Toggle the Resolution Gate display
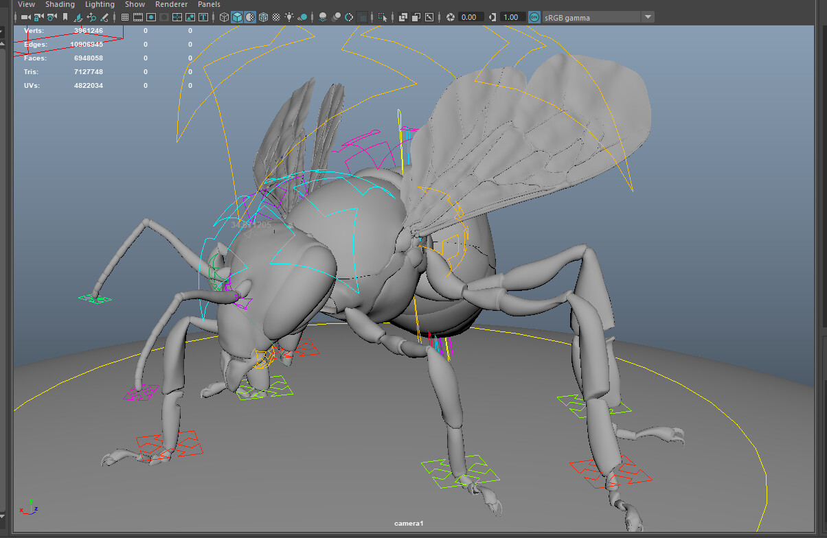Viewport: 827px width, 538px height. coord(151,17)
